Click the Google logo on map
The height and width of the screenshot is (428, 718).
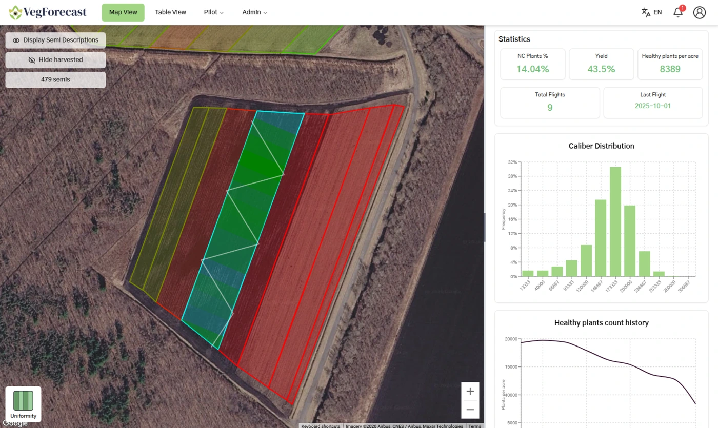click(15, 423)
